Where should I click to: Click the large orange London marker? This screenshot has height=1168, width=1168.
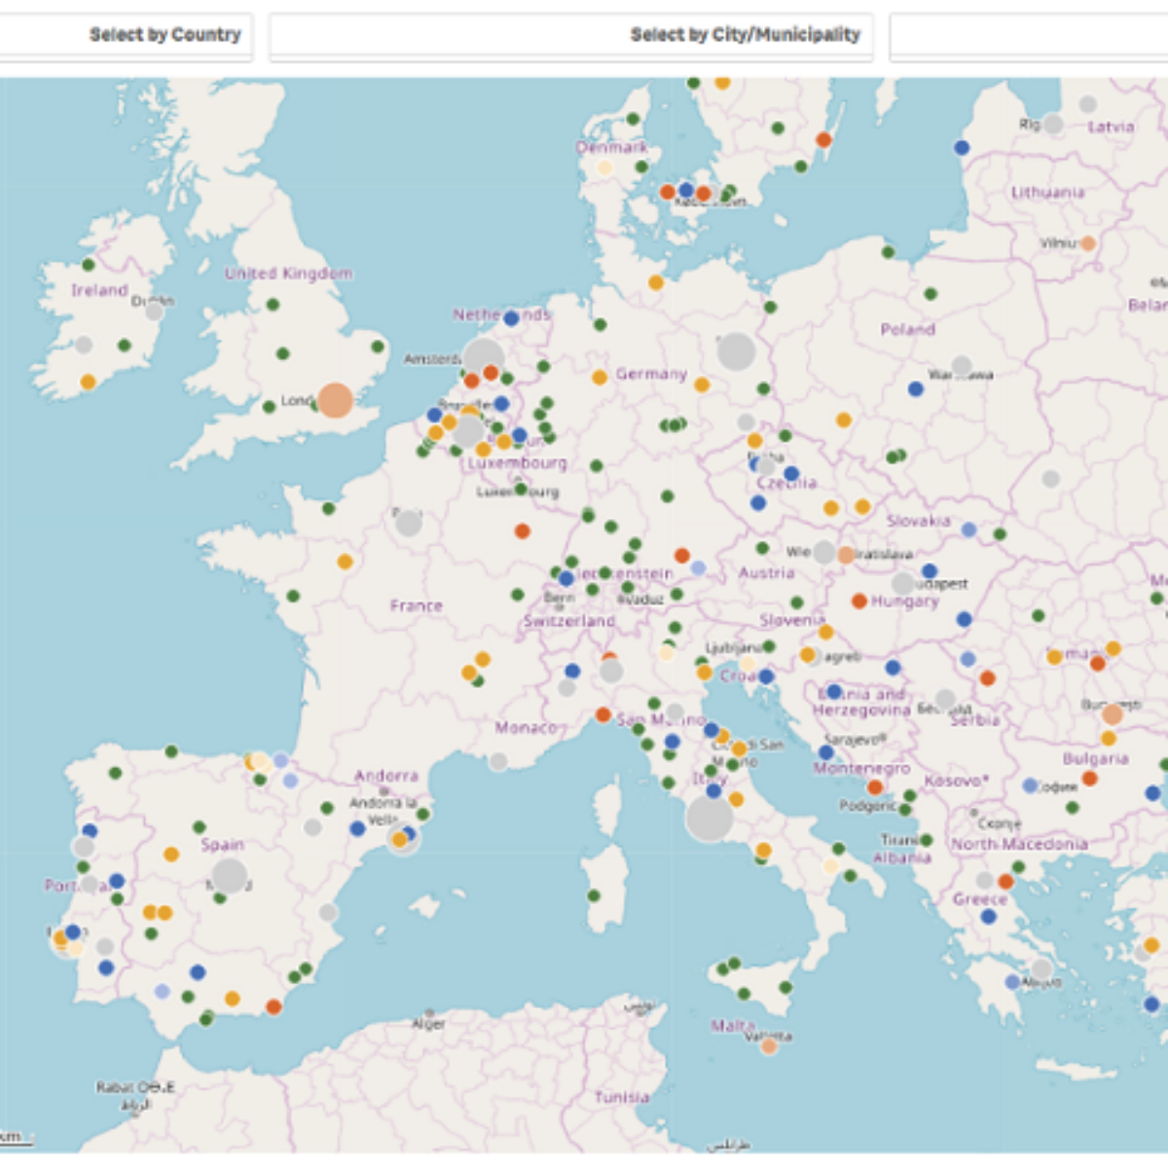[335, 400]
